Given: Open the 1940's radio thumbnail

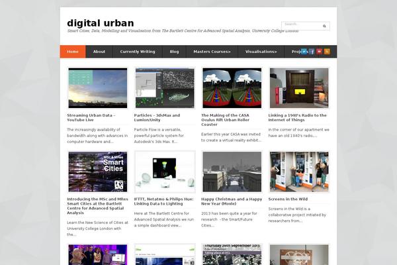Looking at the screenshot, I should 299,88.
